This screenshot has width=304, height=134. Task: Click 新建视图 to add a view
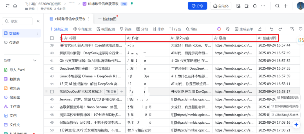108,19
